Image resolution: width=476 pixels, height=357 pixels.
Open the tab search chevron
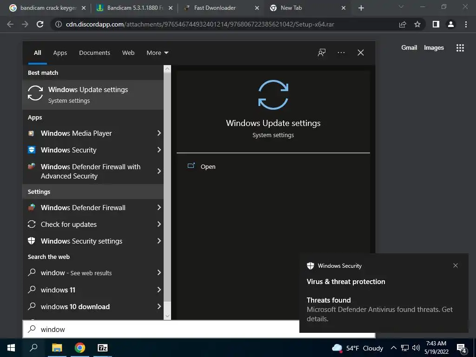(401, 7)
